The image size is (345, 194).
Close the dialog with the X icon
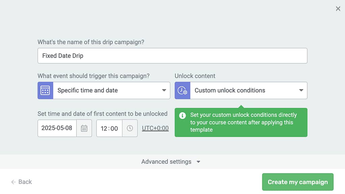[x=338, y=8]
